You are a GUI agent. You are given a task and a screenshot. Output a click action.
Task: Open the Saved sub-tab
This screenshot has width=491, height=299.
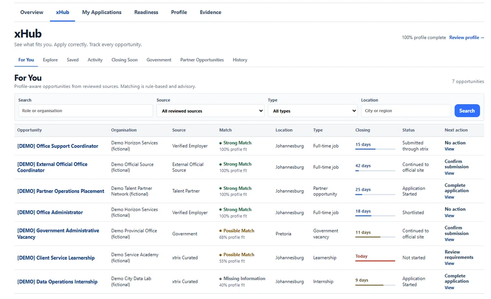point(72,60)
